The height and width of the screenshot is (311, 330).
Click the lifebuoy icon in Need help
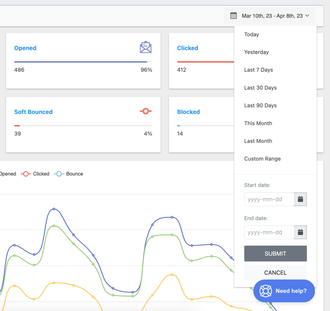pos(266,291)
